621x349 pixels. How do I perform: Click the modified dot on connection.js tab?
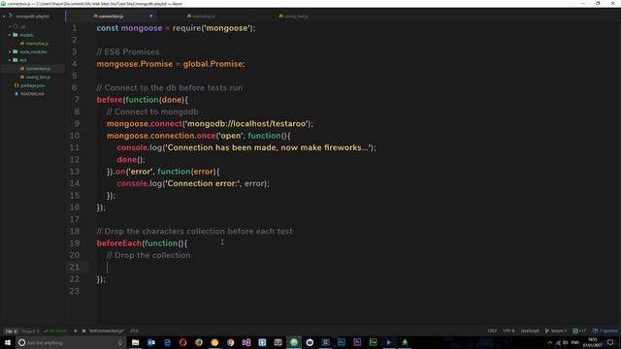151,16
